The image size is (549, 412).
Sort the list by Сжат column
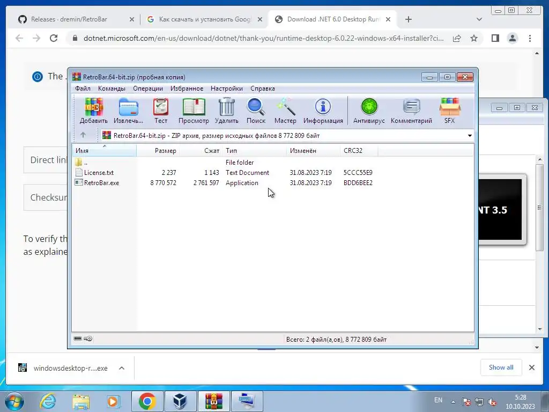[201, 151]
